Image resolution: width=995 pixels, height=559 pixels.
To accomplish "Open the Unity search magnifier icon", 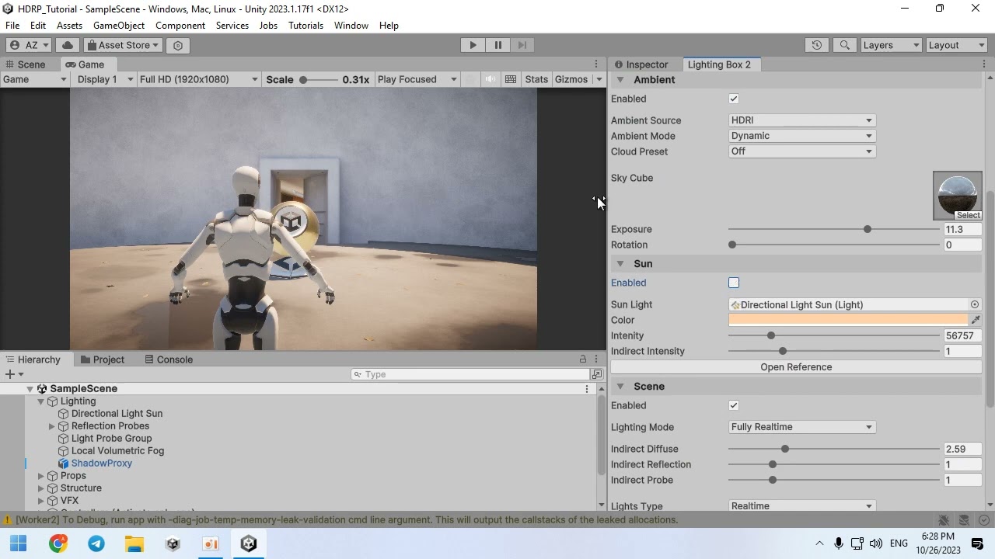I will click(845, 45).
